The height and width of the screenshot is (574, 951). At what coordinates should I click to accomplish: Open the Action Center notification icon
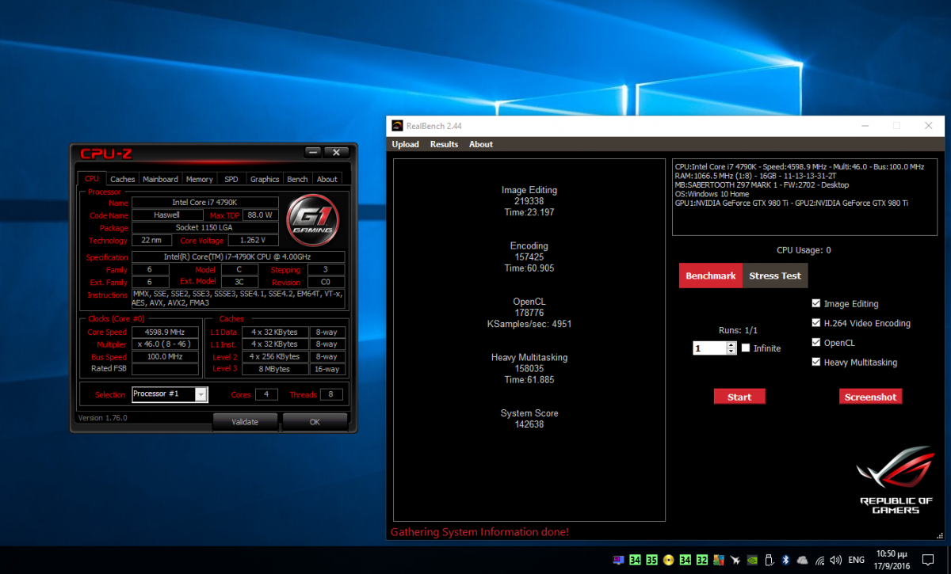pyautogui.click(x=928, y=560)
